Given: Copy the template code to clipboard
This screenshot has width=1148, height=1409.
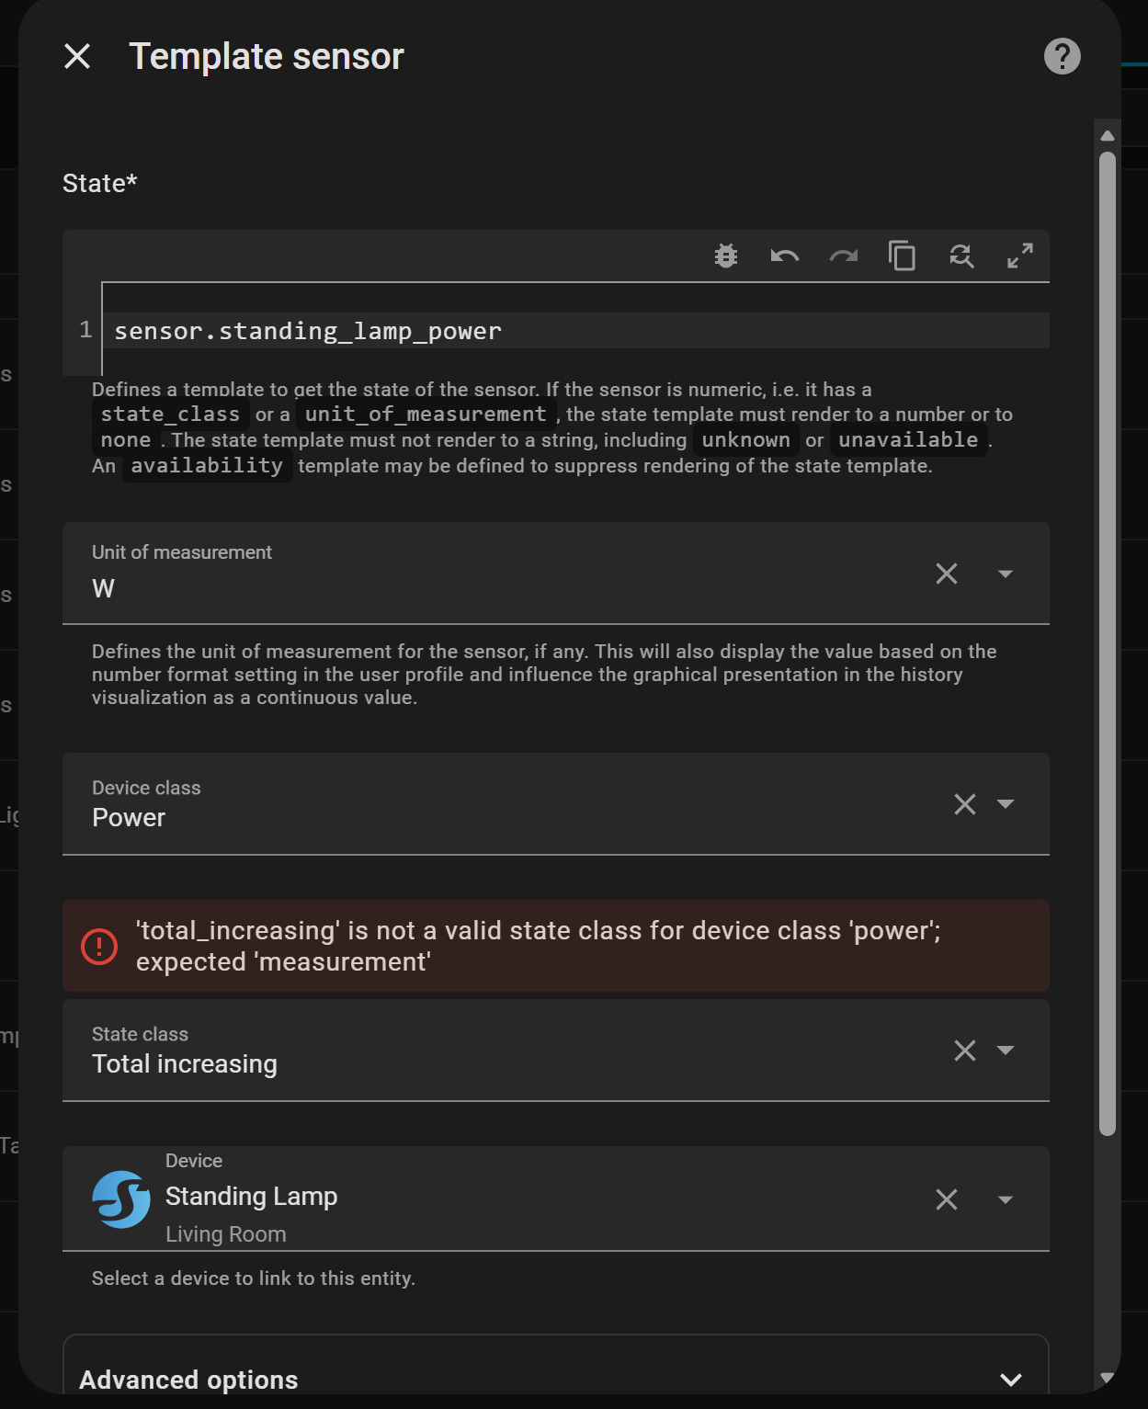Looking at the screenshot, I should point(902,256).
